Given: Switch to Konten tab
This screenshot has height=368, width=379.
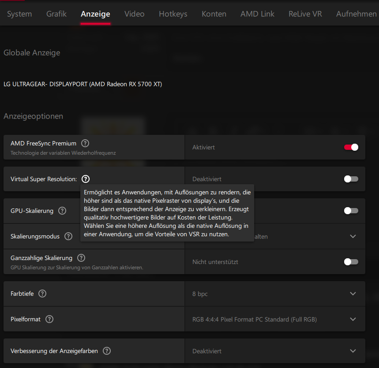Looking at the screenshot, I should [214, 14].
